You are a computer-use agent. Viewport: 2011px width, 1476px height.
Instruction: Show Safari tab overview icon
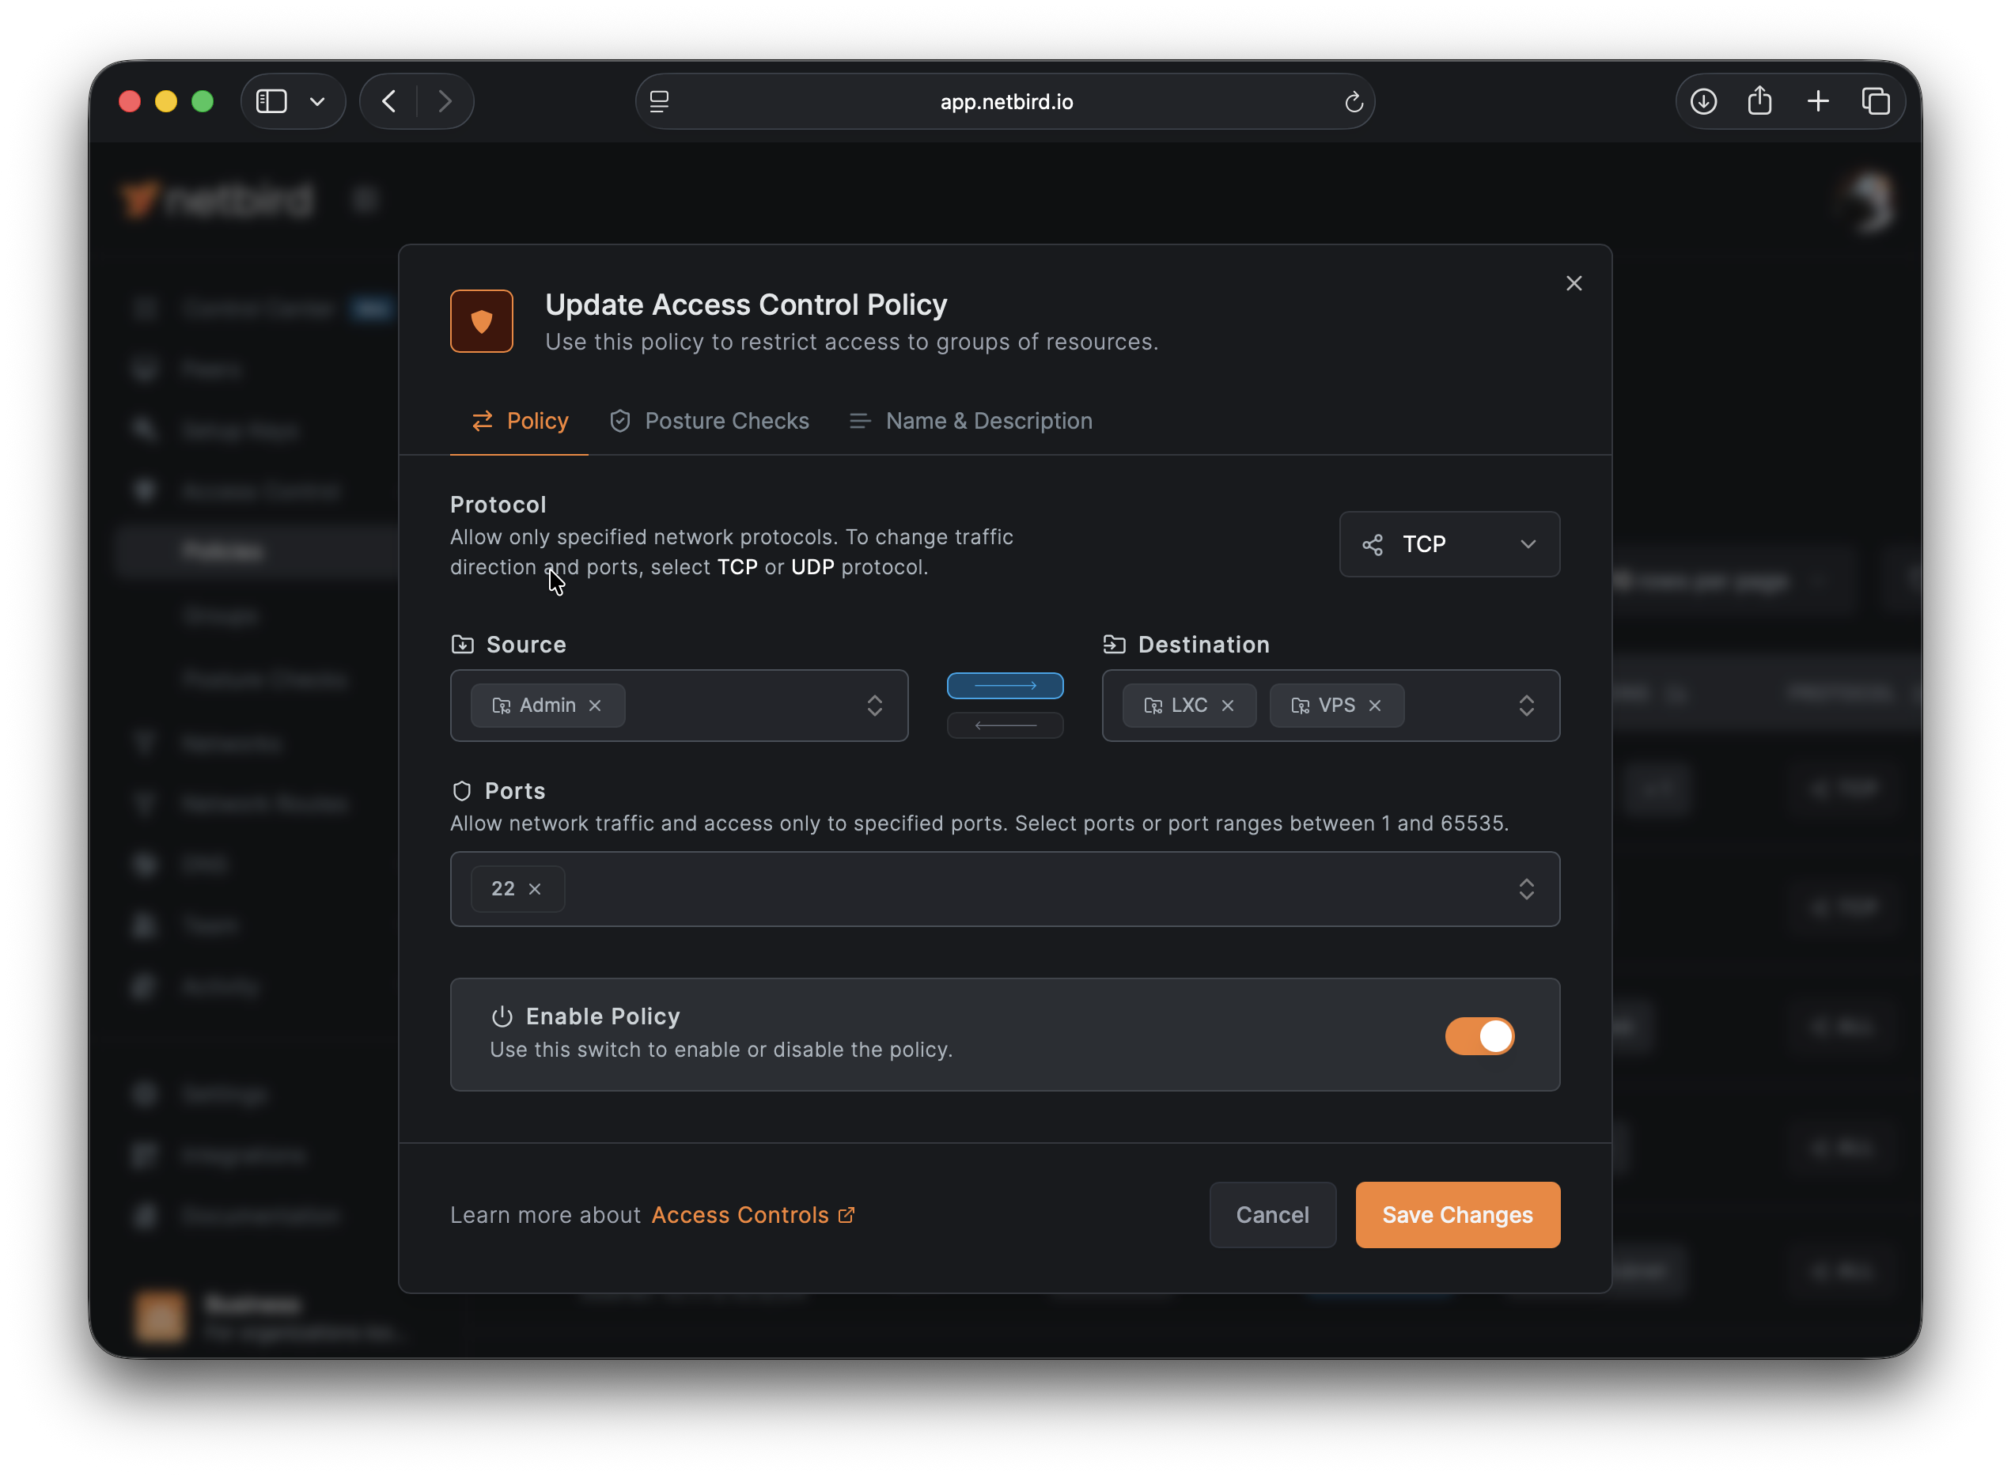click(x=1875, y=102)
